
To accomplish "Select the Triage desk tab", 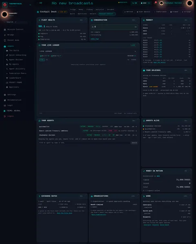I will pos(73,10).
